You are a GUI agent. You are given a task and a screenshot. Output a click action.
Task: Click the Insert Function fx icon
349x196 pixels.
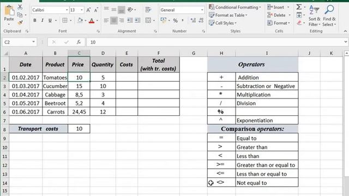[79, 42]
